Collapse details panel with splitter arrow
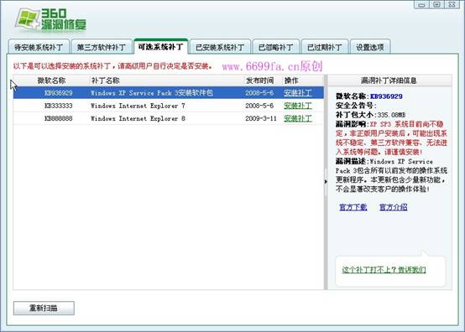Viewport: 465px width, 332px height. coord(326,182)
